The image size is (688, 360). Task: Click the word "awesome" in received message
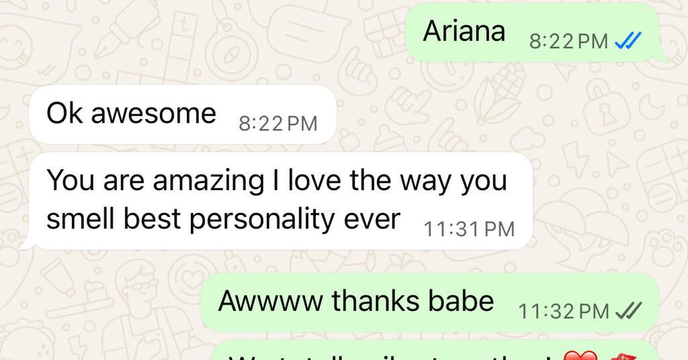[x=154, y=114]
